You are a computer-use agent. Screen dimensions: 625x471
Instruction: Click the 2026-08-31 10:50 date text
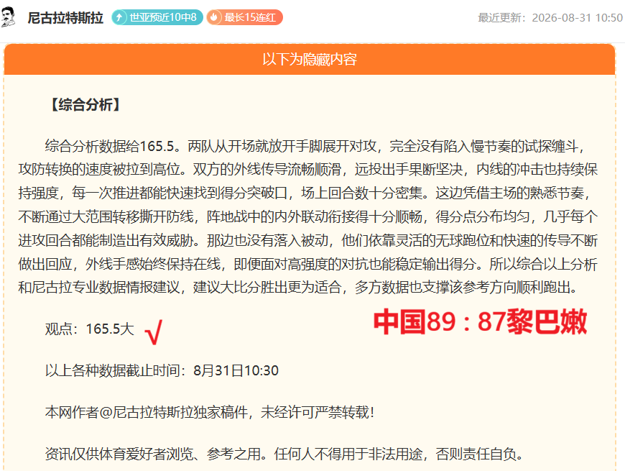[577, 18]
